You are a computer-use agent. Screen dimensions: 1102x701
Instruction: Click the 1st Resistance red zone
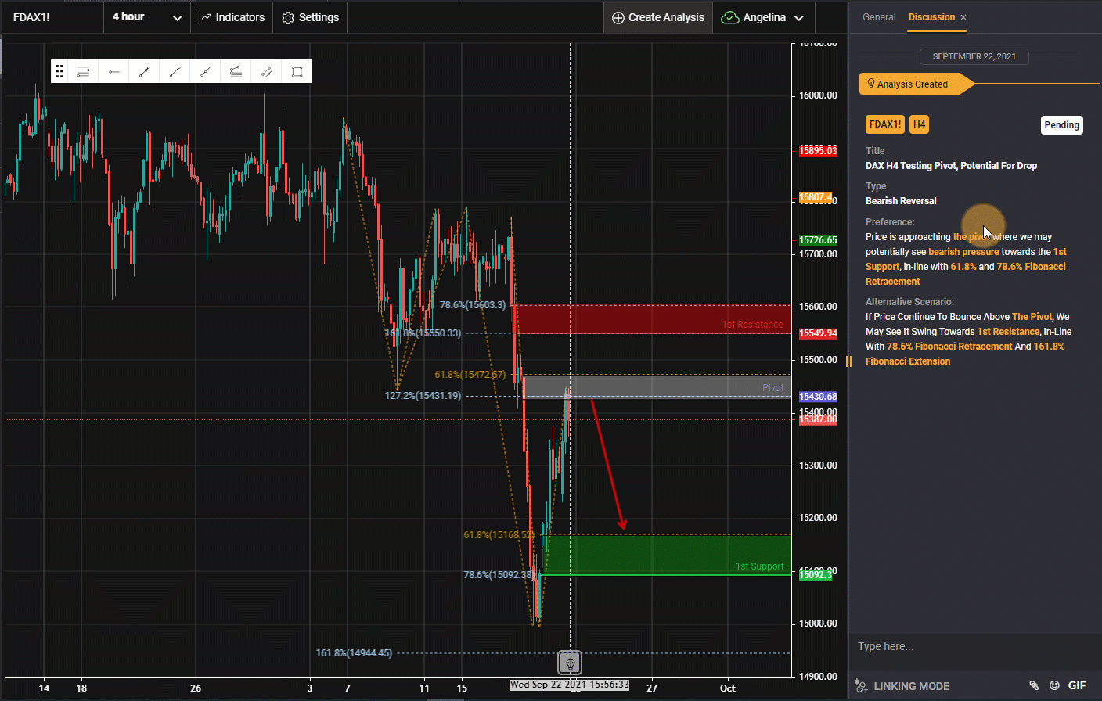pyautogui.click(x=652, y=319)
